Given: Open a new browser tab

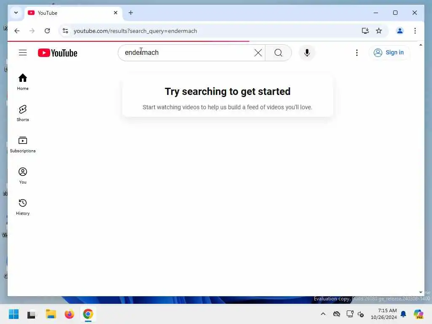Looking at the screenshot, I should (131, 13).
